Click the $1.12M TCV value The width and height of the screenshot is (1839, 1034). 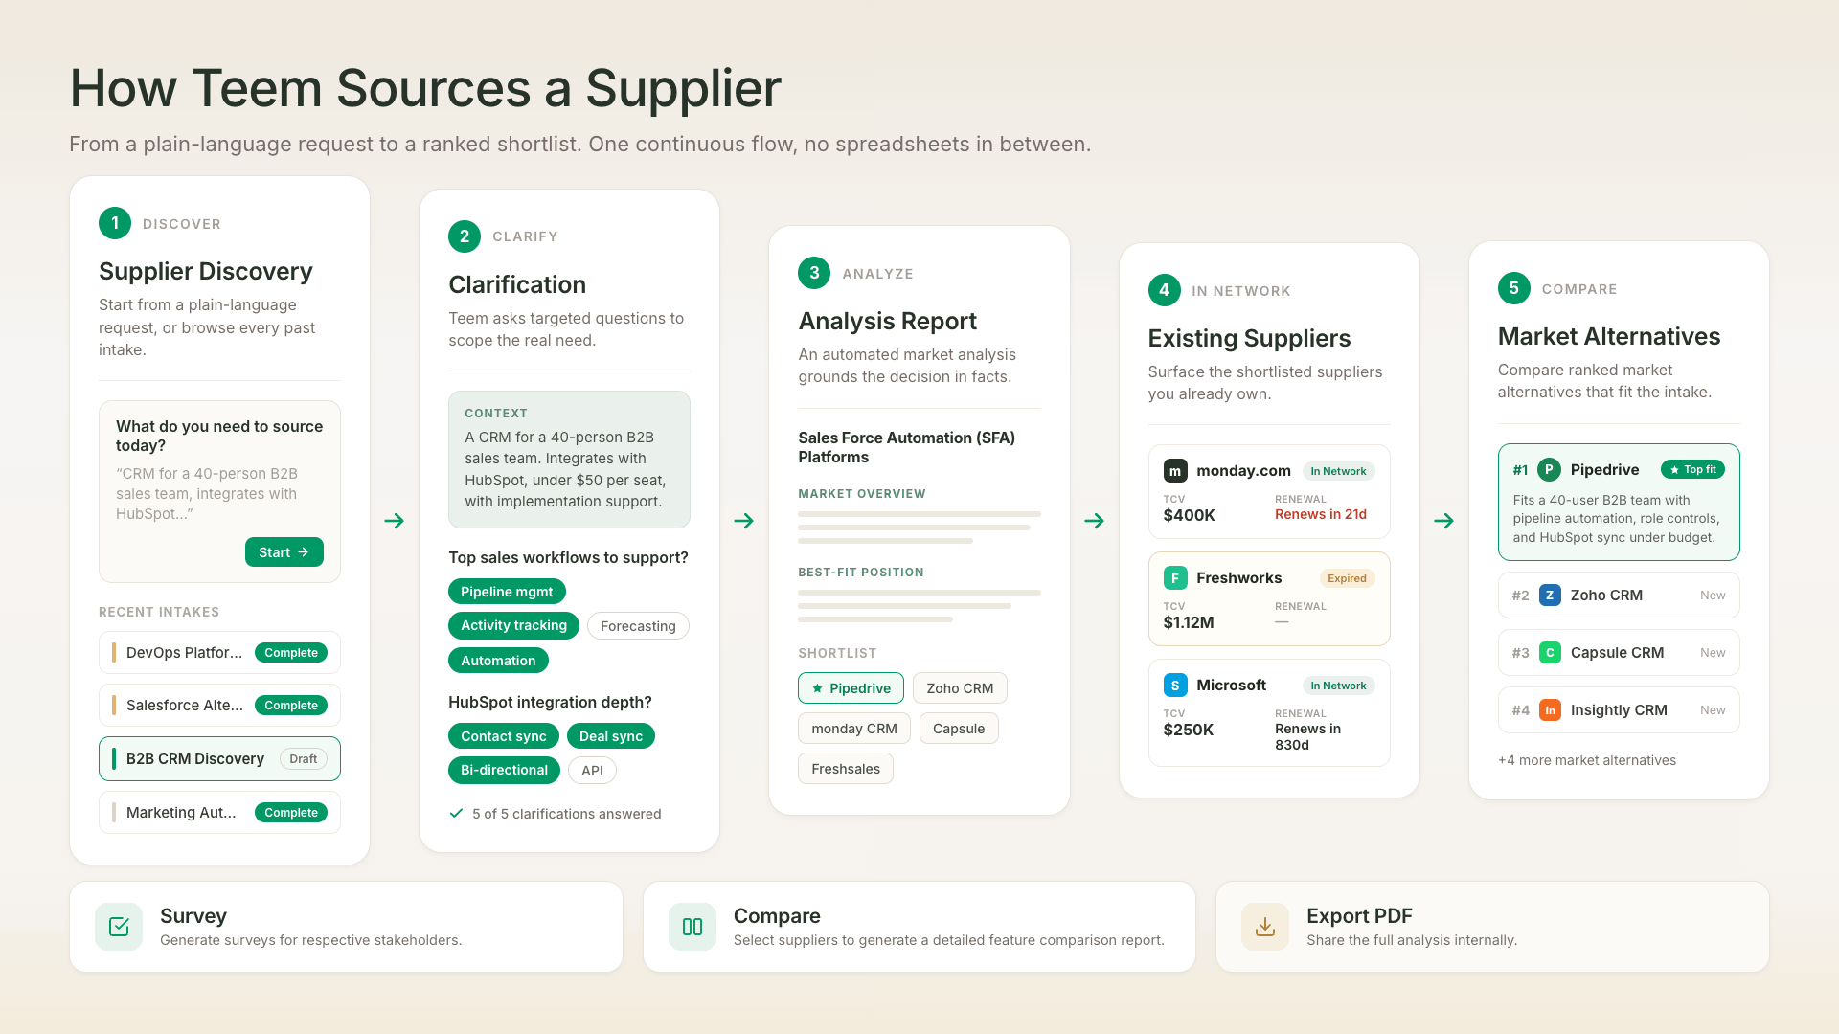click(1189, 622)
